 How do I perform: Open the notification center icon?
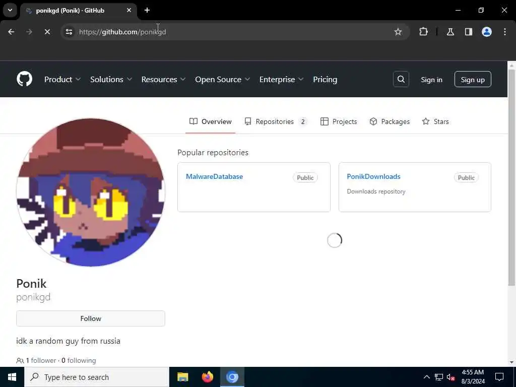point(499,377)
